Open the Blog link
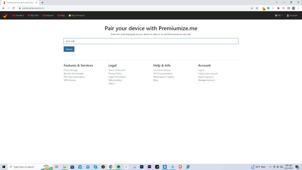Screen dimensions: 302x170 155,80
